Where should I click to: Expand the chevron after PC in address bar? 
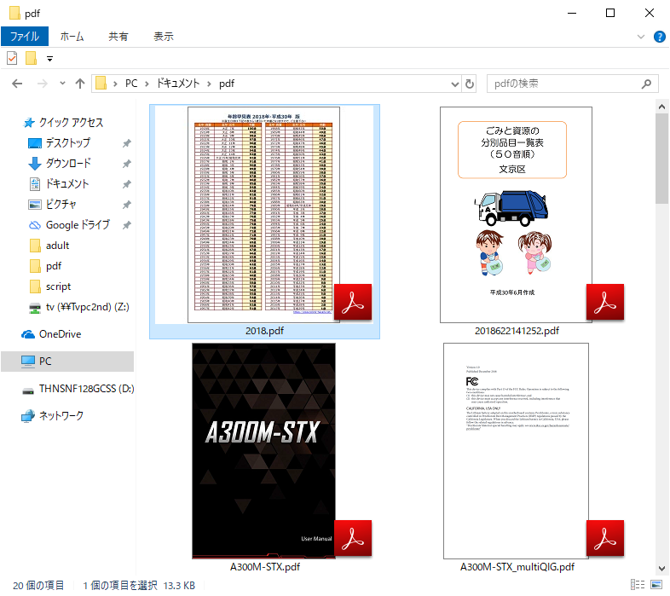pyautogui.click(x=147, y=84)
